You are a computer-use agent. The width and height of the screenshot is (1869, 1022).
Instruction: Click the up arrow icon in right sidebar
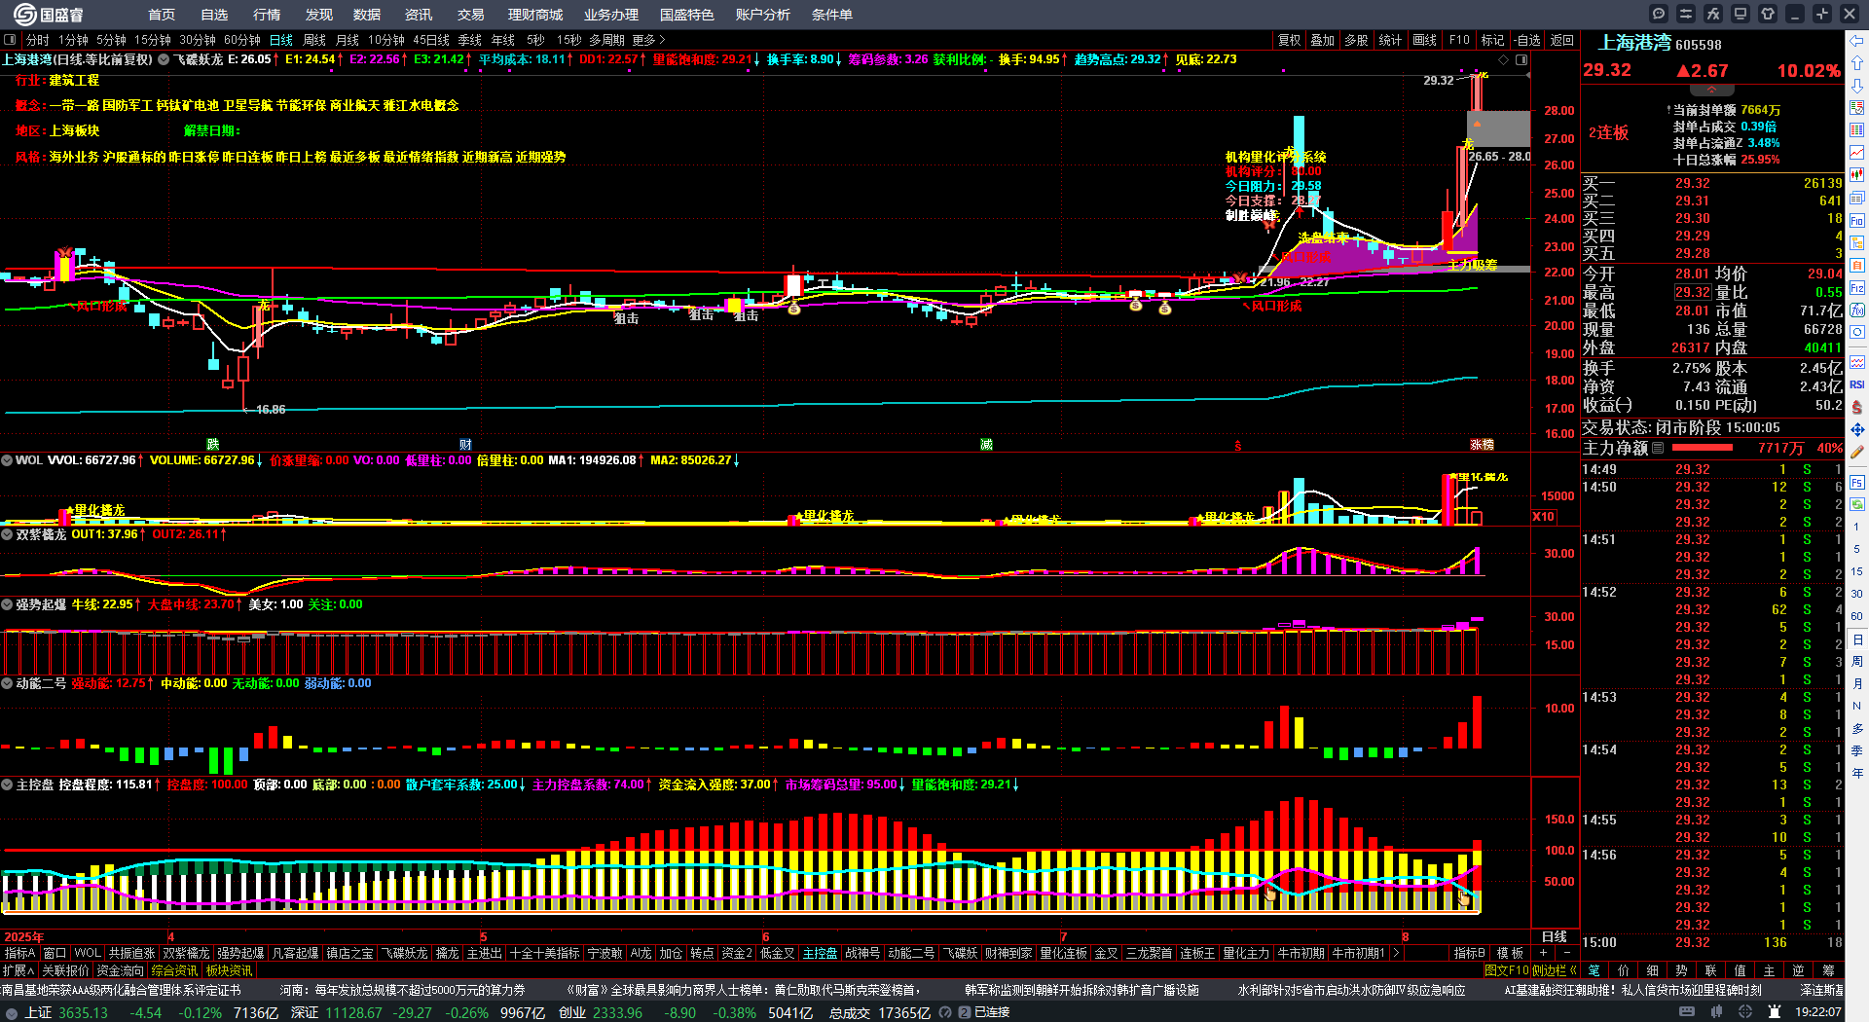click(1857, 63)
